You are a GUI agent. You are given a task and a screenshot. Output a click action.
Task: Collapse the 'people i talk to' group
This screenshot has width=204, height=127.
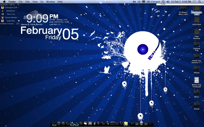1,5
